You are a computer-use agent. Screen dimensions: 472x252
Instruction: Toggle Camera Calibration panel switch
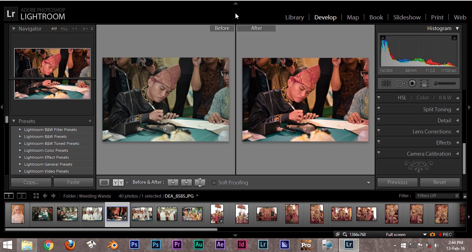tap(379, 154)
